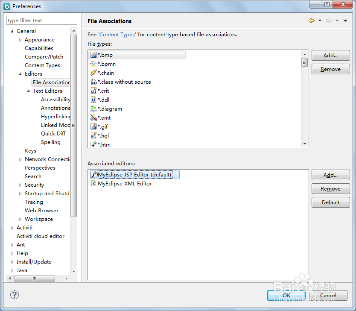Image resolution: width=356 pixels, height=311 pixels.
Task: Expand the Help node
Action: [x=12, y=253]
